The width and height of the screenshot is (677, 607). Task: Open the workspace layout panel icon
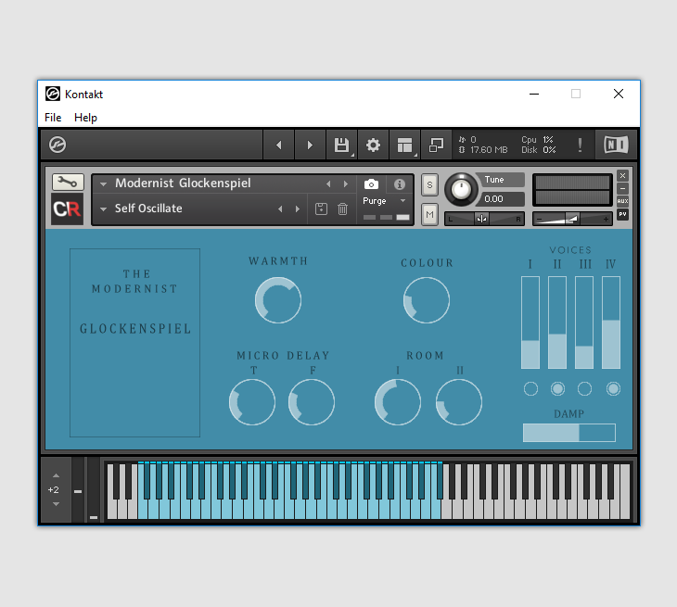coord(404,145)
